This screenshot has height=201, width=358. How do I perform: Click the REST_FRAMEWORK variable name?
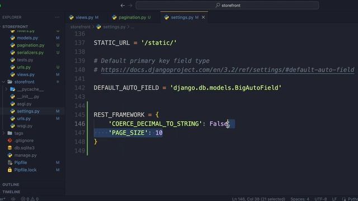(119, 115)
